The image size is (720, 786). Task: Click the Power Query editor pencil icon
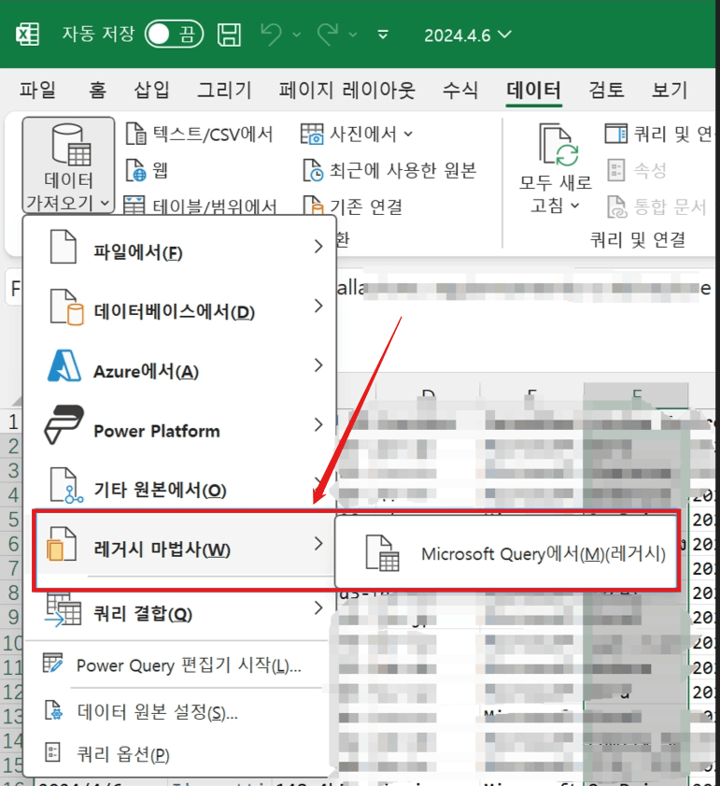52,663
